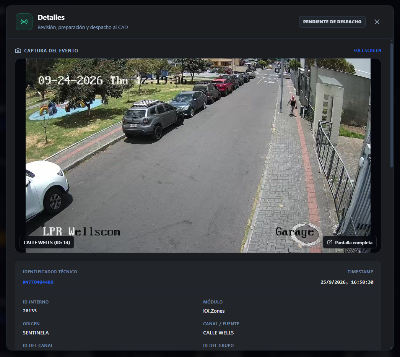
Task: Click the Pendiente de Despacho status badge
Action: point(332,22)
